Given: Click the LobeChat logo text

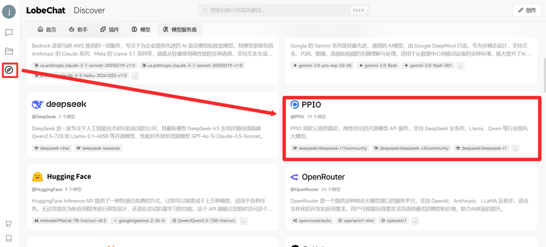Looking at the screenshot, I should [x=45, y=10].
